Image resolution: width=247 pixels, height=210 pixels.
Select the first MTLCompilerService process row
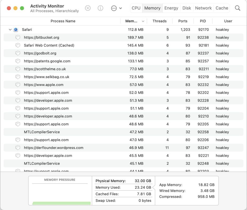click(x=42, y=132)
